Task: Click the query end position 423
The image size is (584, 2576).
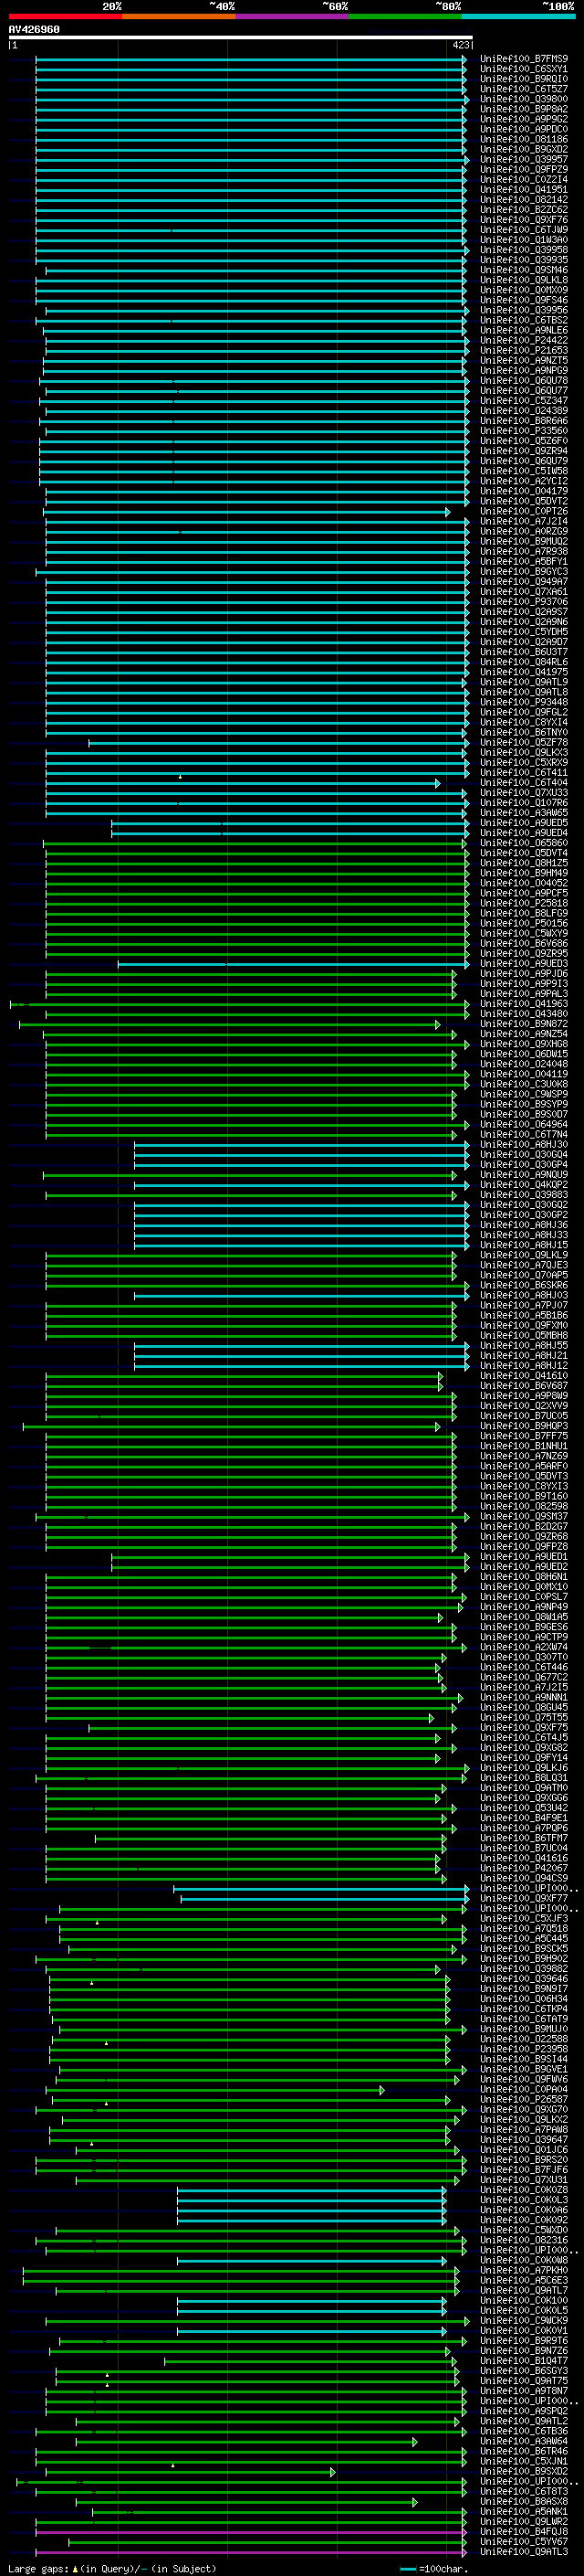Action: [460, 45]
